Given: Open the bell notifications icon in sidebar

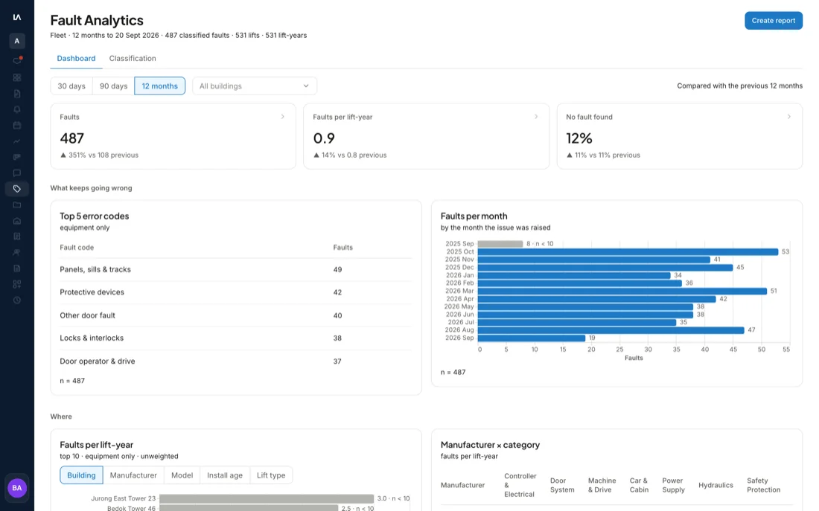Looking at the screenshot, I should pos(16,109).
